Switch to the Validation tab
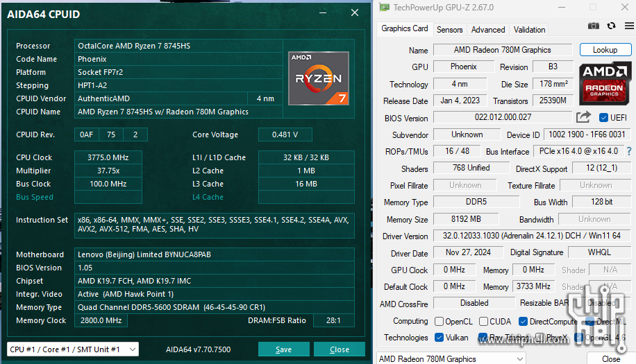 point(529,30)
